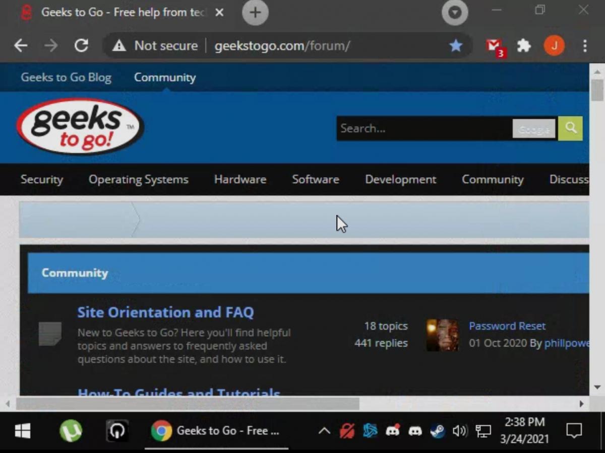Click the taskbar clock and date
The image size is (605, 453).
point(524,431)
